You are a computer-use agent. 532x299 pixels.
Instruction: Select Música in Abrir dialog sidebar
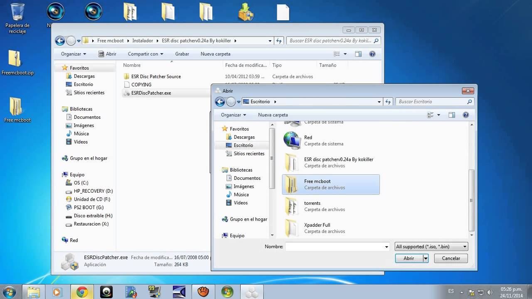click(241, 195)
